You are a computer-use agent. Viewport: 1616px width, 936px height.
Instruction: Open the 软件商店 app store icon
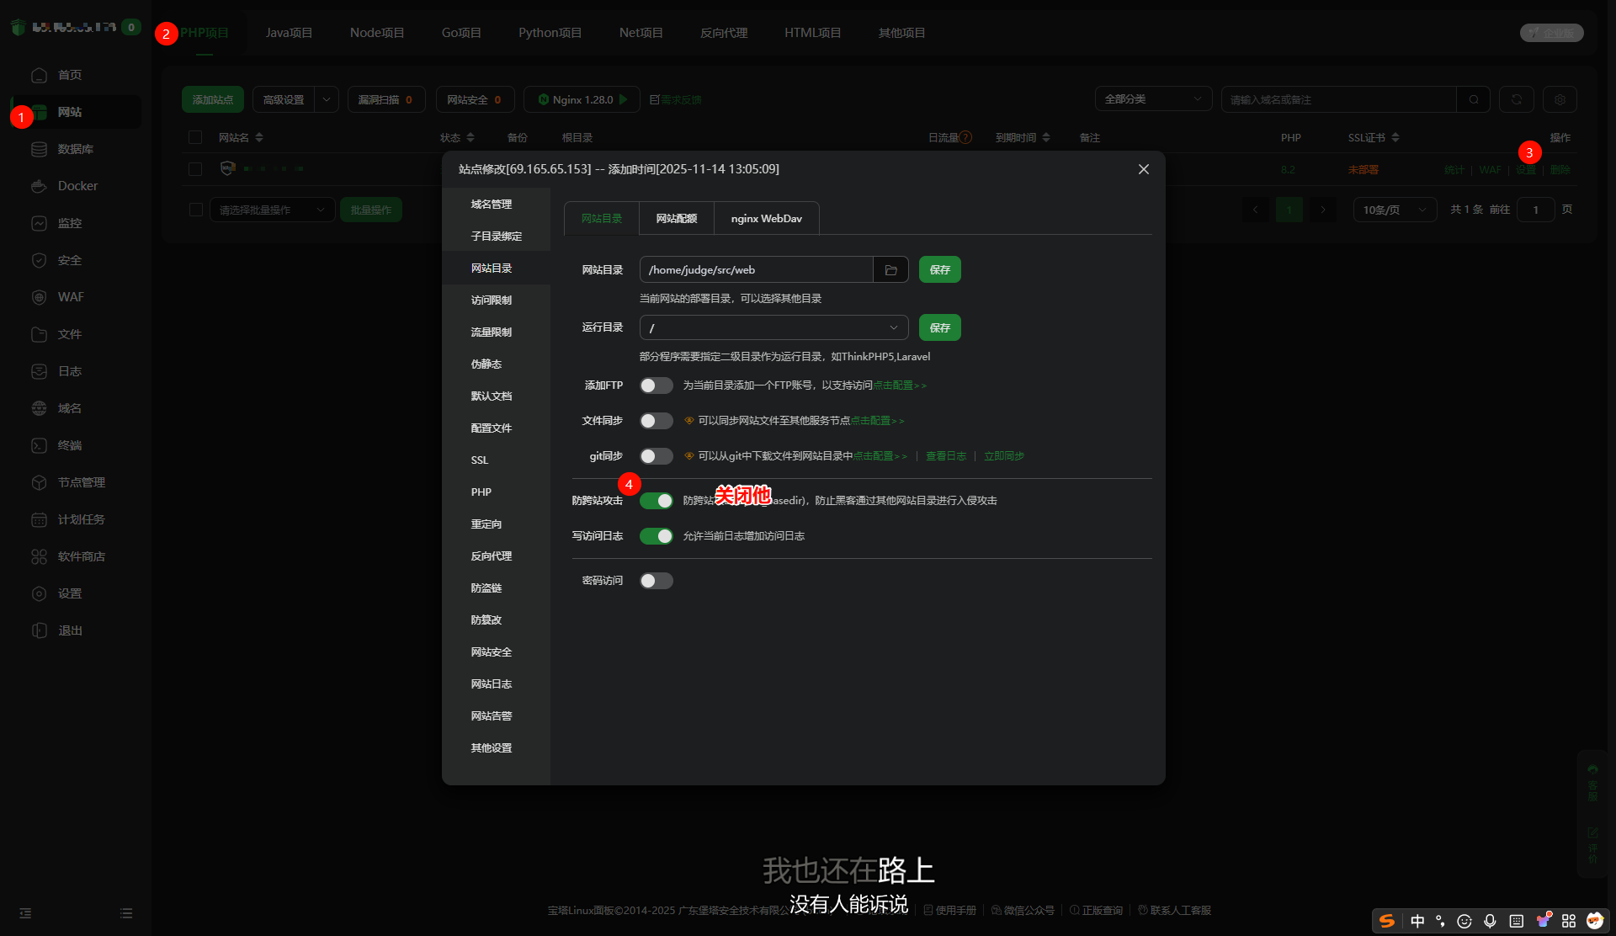39,556
